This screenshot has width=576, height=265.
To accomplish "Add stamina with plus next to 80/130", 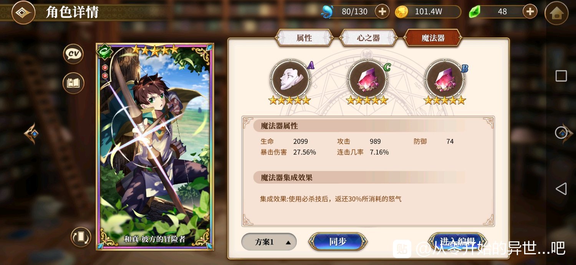I will pyautogui.click(x=382, y=12).
